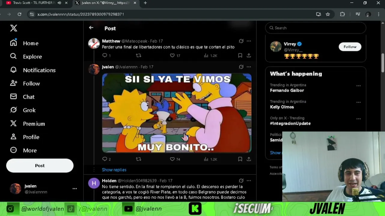The width and height of the screenshot is (385, 216).
Task: Open the More menu in sidebar
Action: click(23, 150)
